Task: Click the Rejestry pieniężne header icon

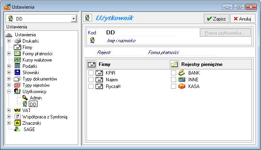Action: 174,64
